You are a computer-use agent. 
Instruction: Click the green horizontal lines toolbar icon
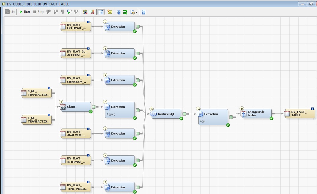(x=125, y=12)
